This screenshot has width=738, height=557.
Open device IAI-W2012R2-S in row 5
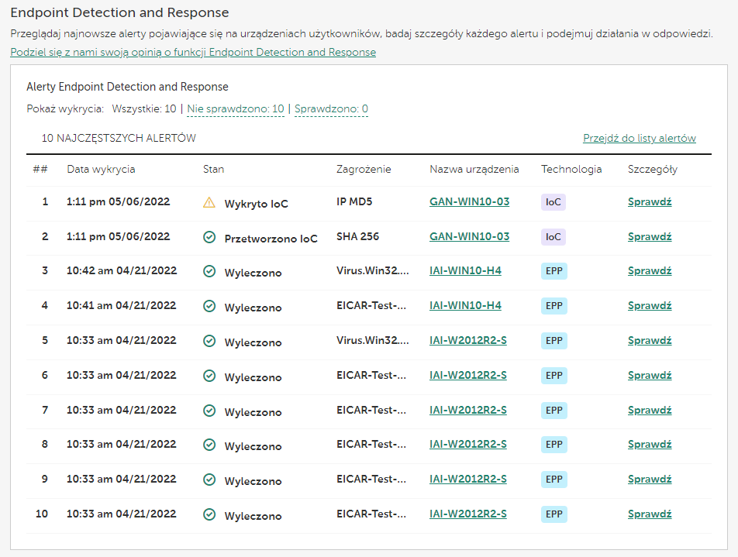[467, 340]
